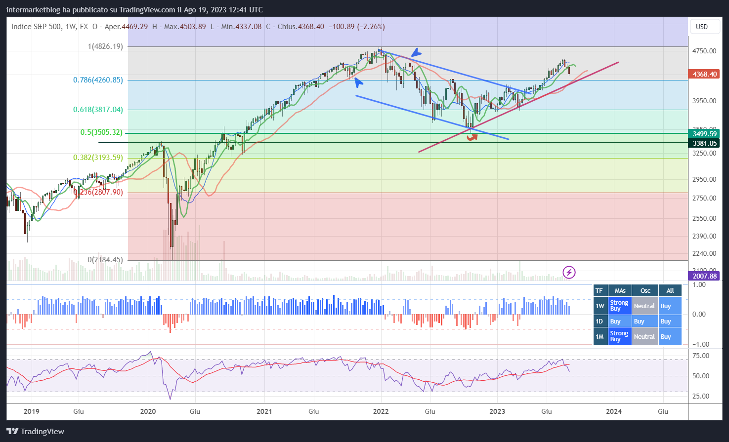The image size is (729, 442).
Task: Click the 2023 label on the time axis
Action: [497, 411]
